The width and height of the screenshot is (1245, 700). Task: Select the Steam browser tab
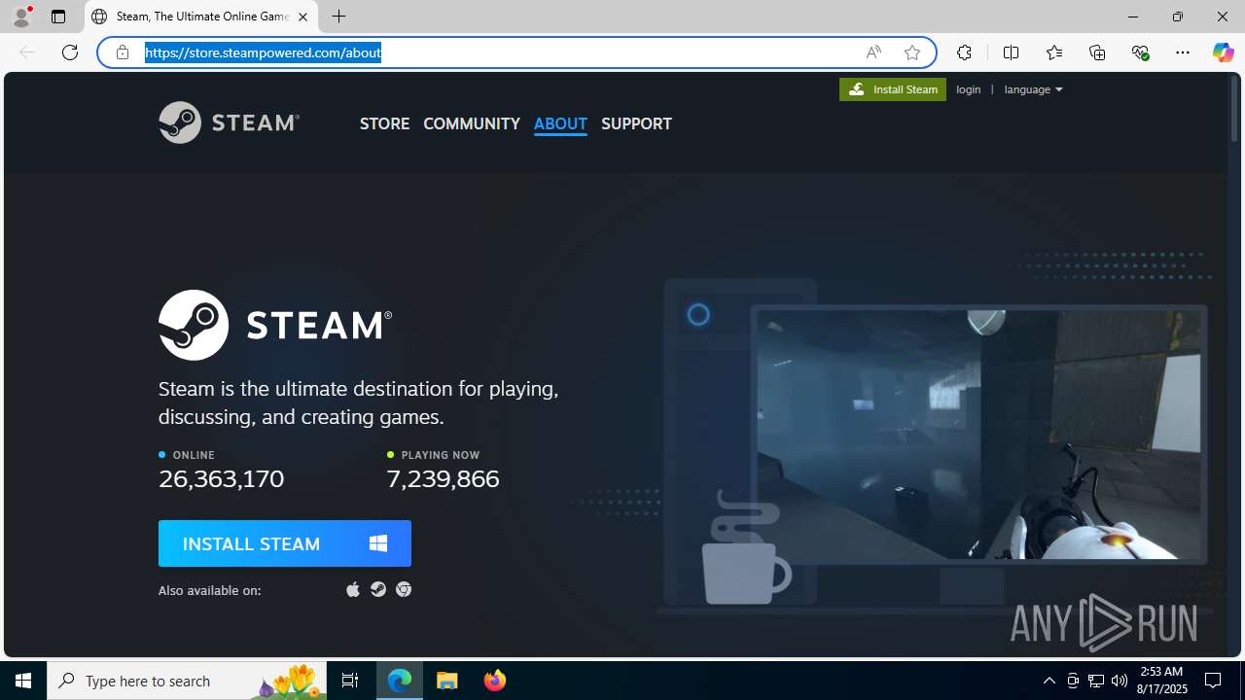[201, 17]
